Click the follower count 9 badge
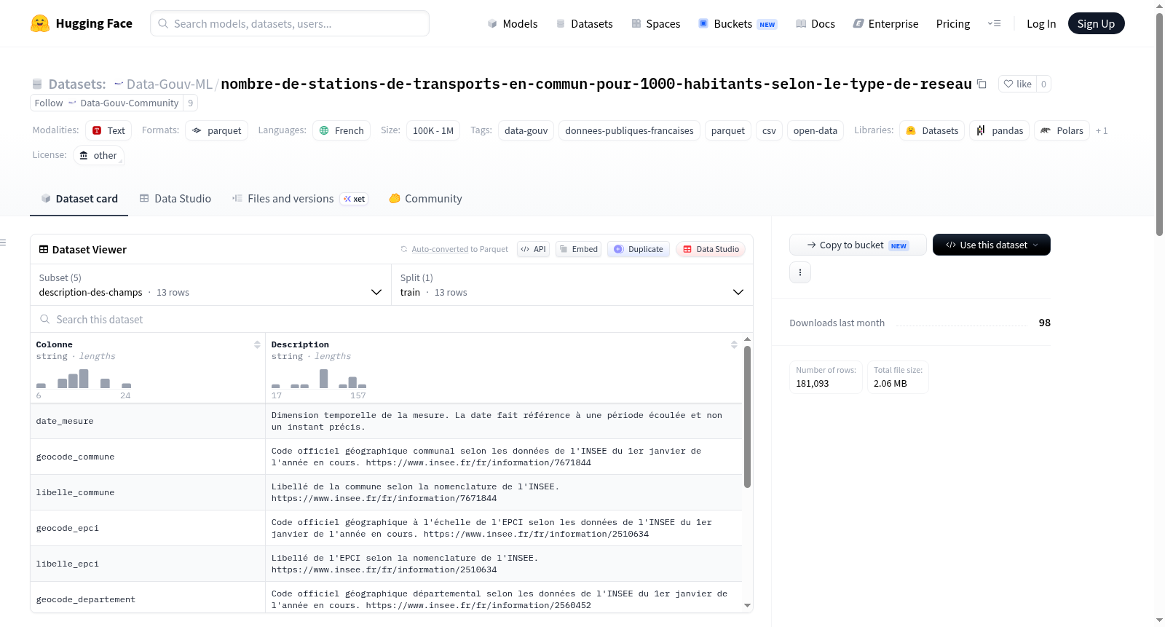Screen dimensions: 1165x627 191,103
